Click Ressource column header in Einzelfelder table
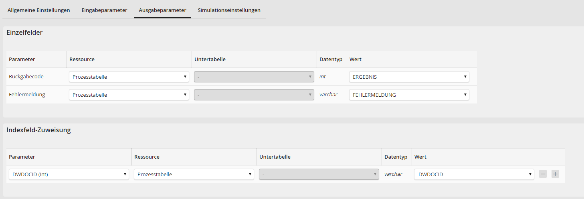 point(82,59)
